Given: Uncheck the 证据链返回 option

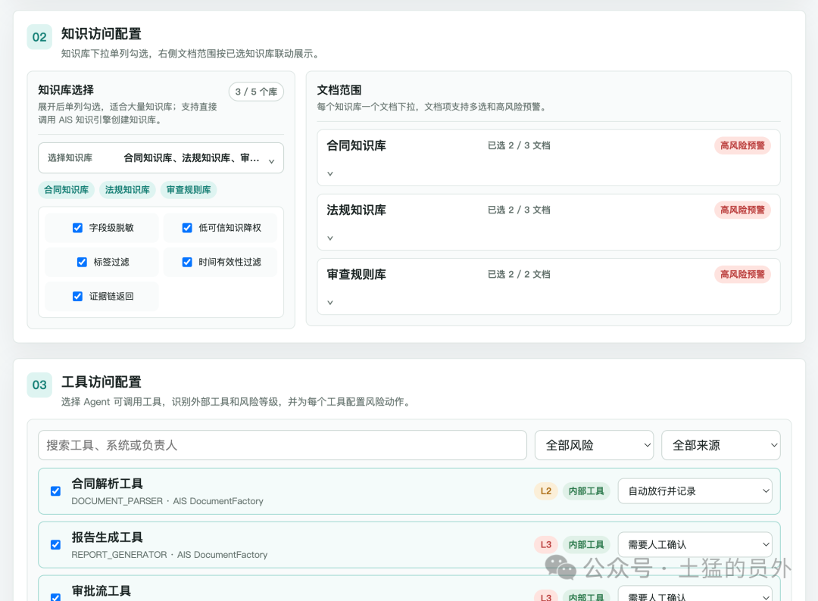Looking at the screenshot, I should [x=78, y=296].
